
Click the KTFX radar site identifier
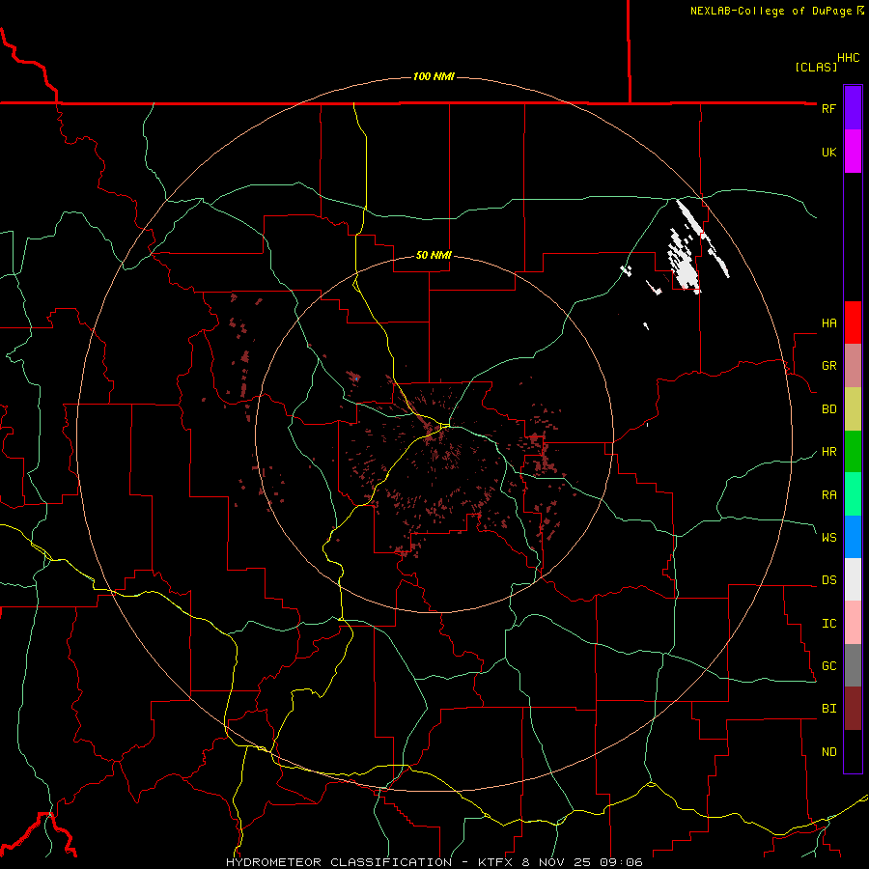tap(496, 862)
